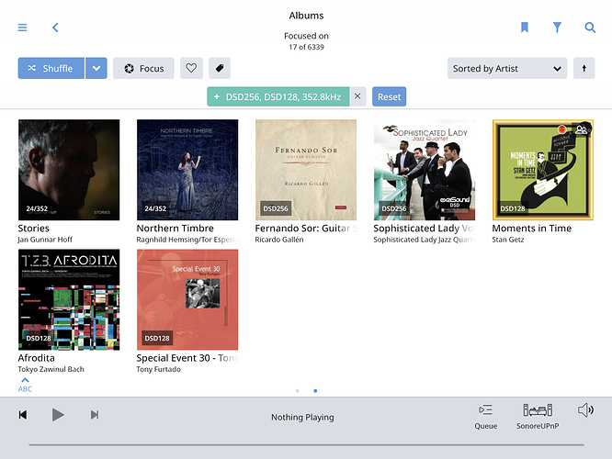Screen dimensions: 612x459
Task: Click the Tony Furtado artist link
Action: (158, 369)
